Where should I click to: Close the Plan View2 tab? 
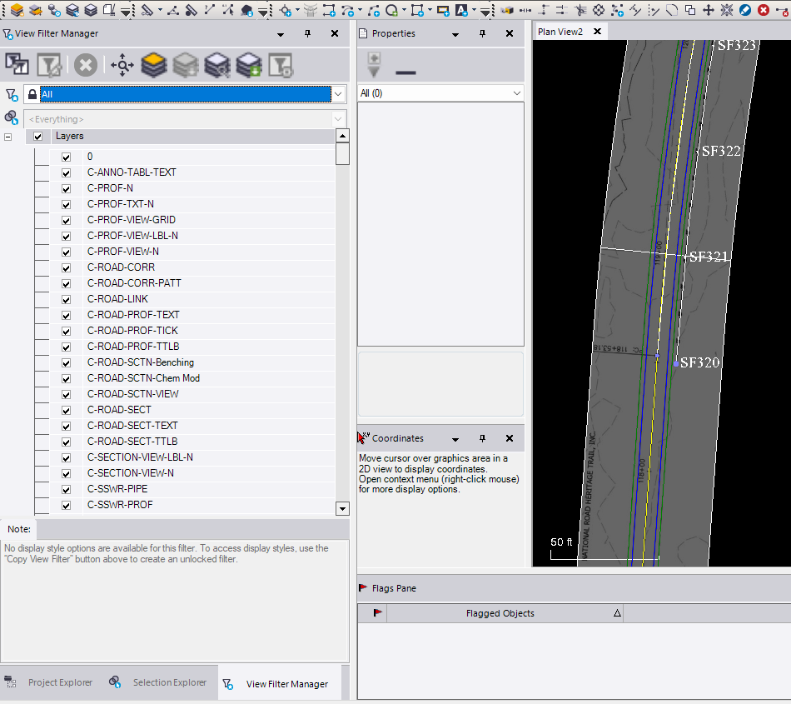597,32
